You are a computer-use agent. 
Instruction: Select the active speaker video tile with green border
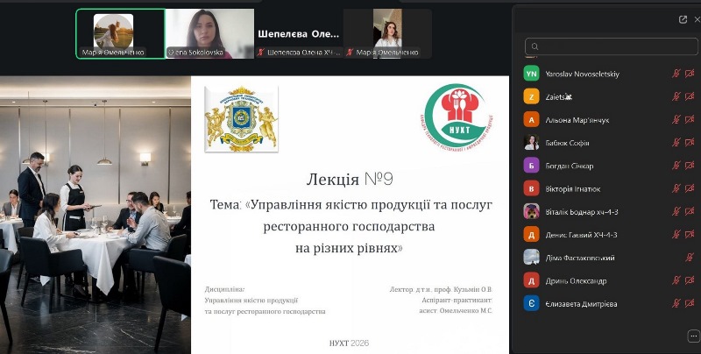click(120, 34)
